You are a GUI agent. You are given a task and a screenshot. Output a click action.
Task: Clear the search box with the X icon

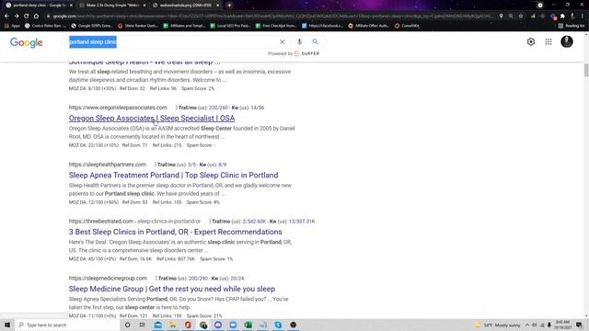[x=283, y=42]
